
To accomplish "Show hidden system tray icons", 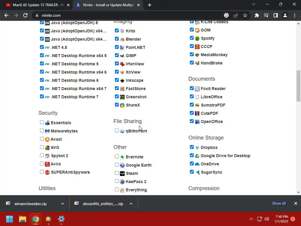I will click(x=251, y=219).
